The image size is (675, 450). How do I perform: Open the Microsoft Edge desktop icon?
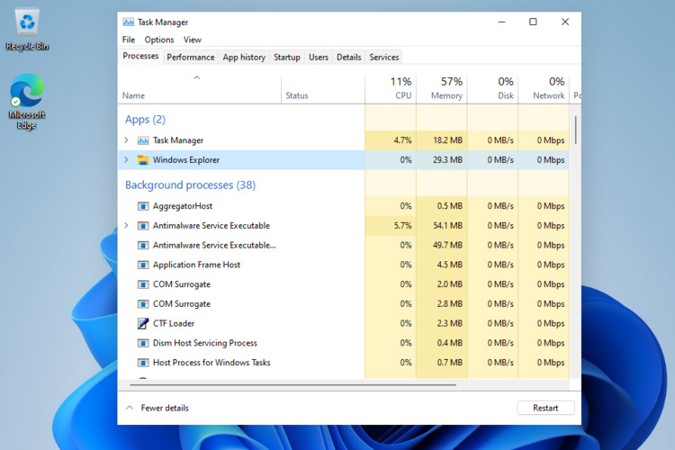[x=27, y=101]
